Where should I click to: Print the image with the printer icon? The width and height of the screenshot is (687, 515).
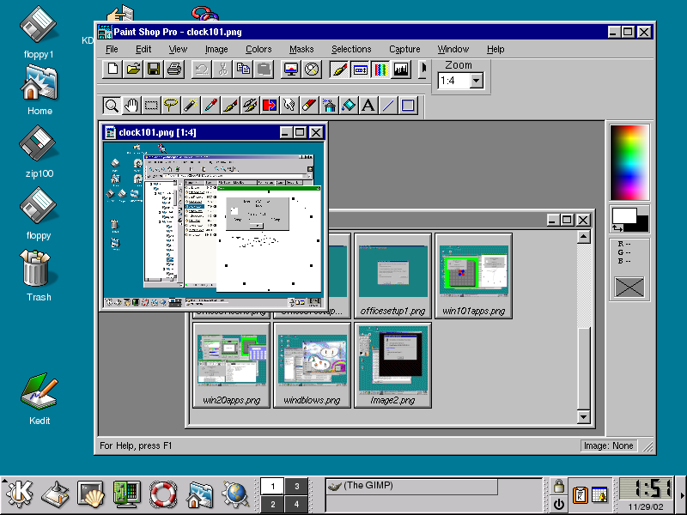click(174, 70)
